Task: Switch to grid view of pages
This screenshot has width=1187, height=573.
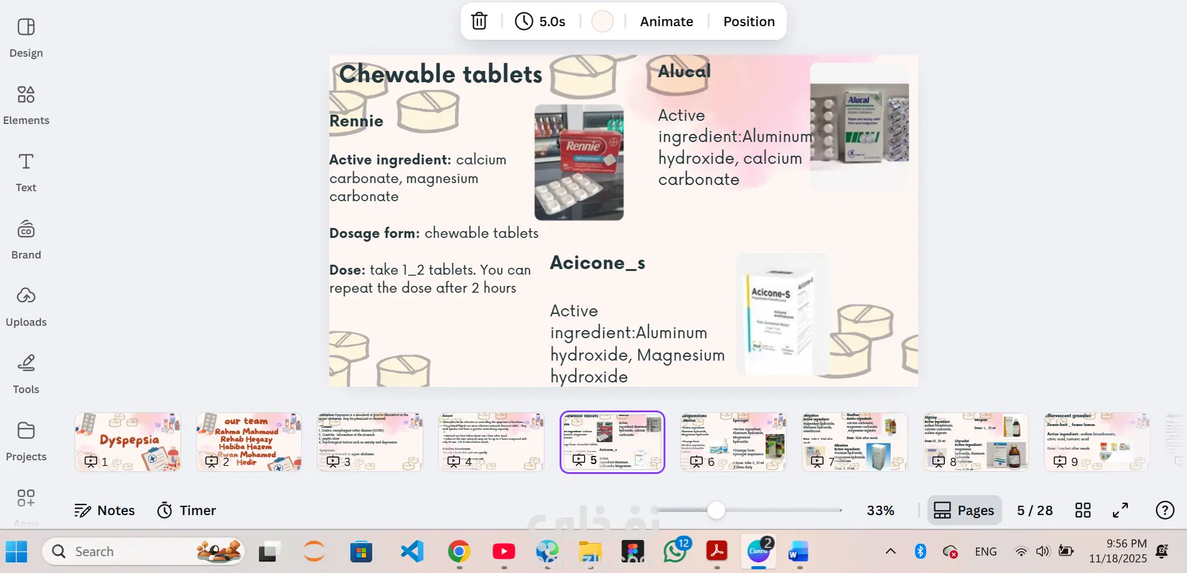Action: [x=1083, y=510]
